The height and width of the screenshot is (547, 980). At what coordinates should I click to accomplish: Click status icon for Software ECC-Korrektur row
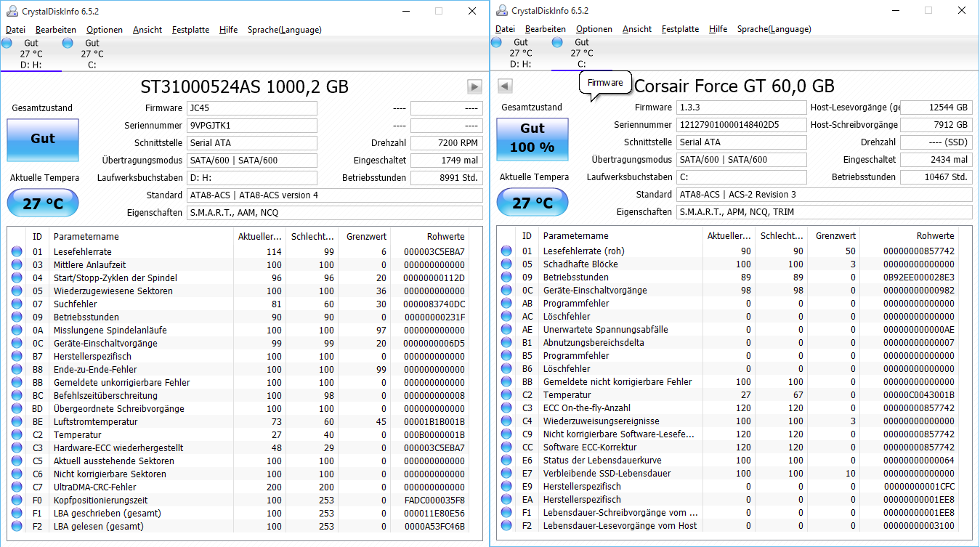[x=506, y=447]
